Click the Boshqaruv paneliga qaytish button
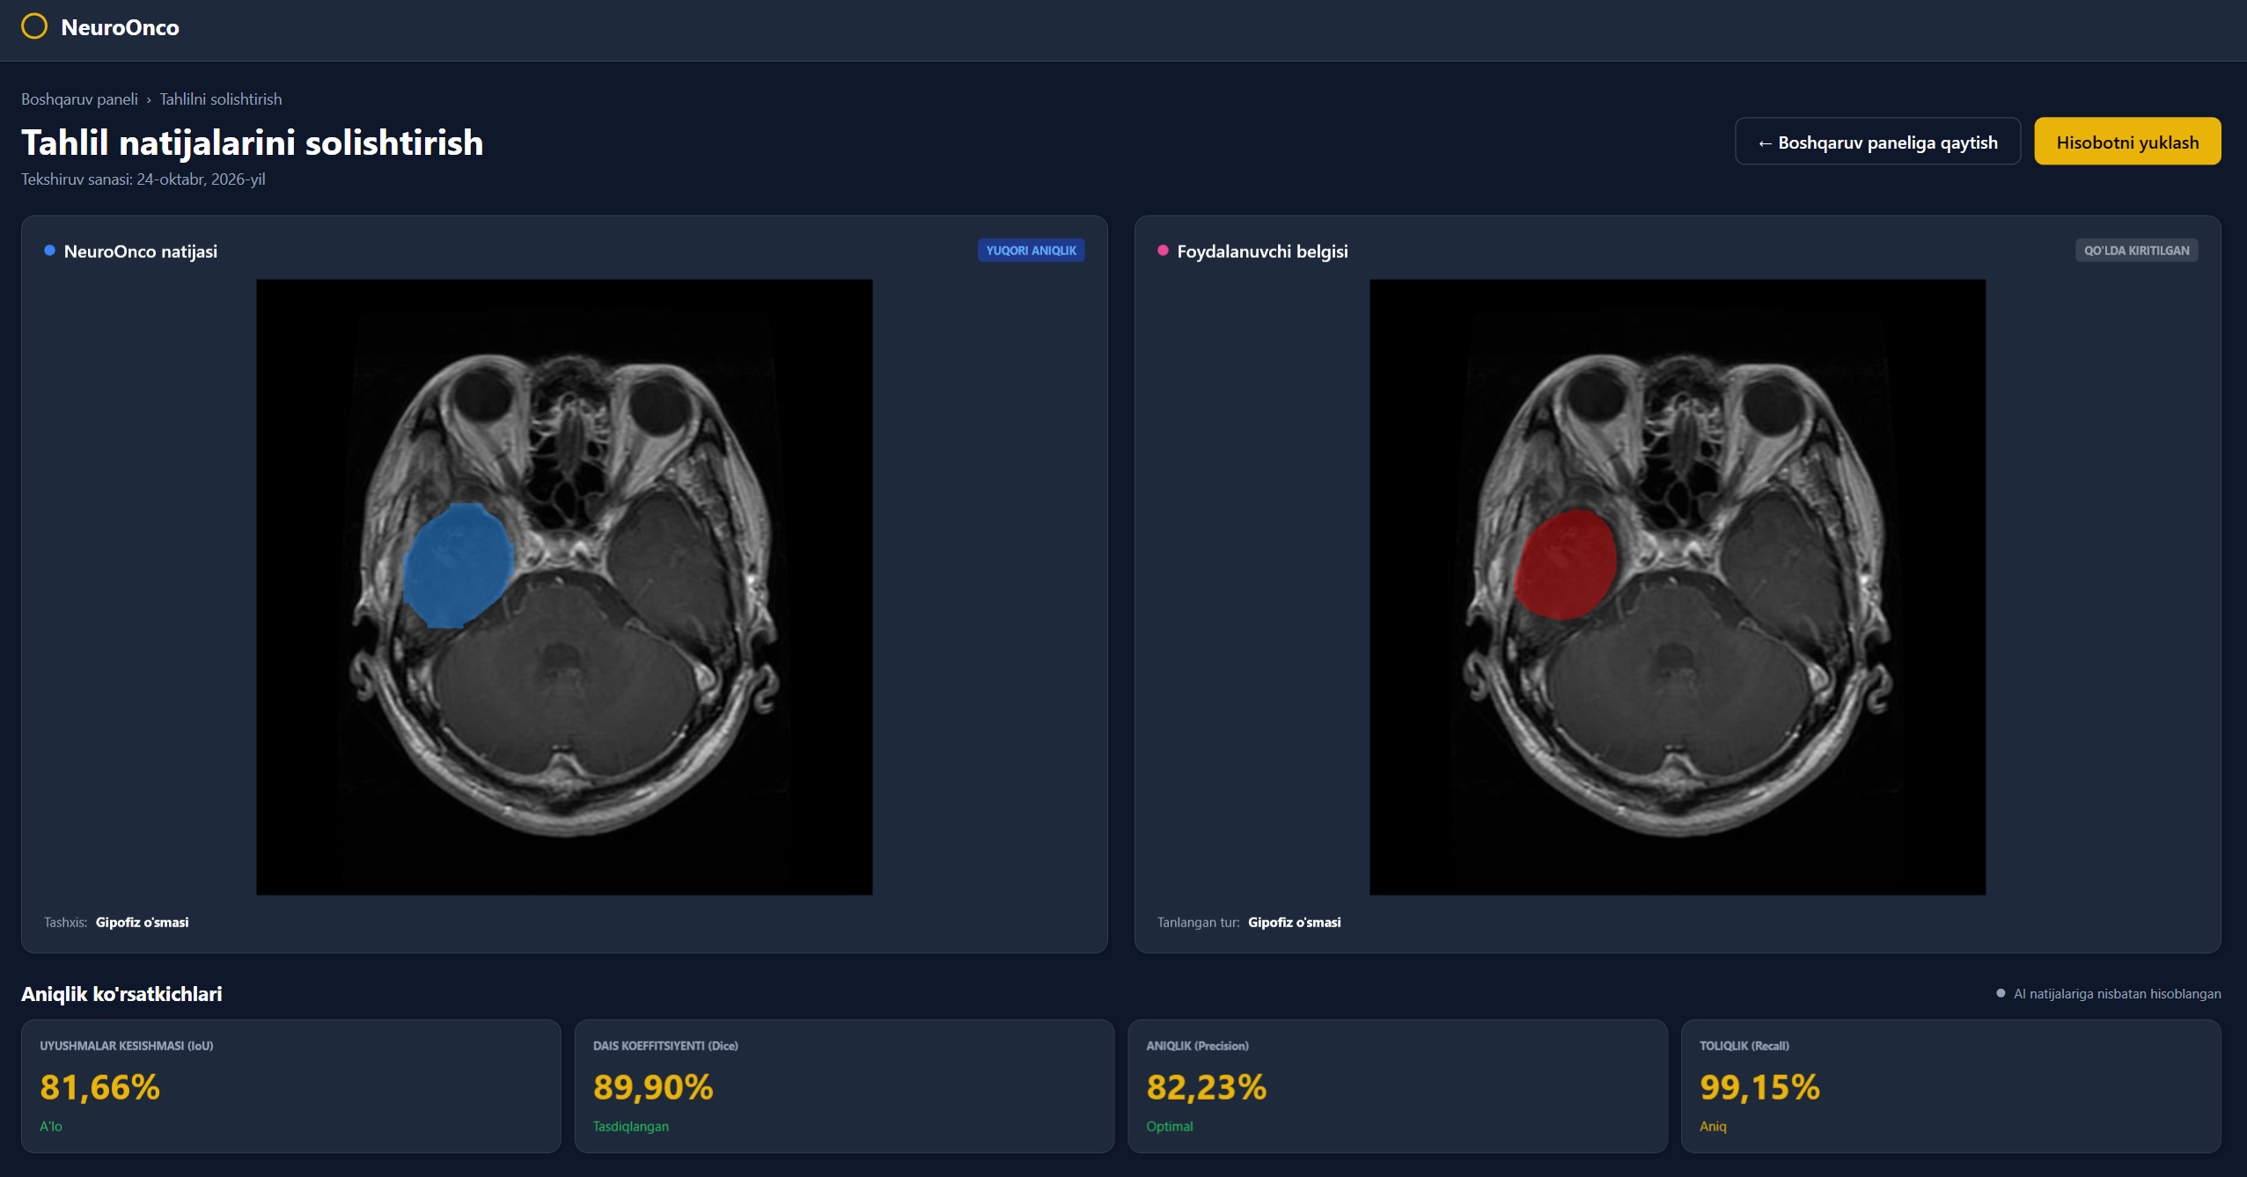The width and height of the screenshot is (2247, 1177). (1877, 141)
